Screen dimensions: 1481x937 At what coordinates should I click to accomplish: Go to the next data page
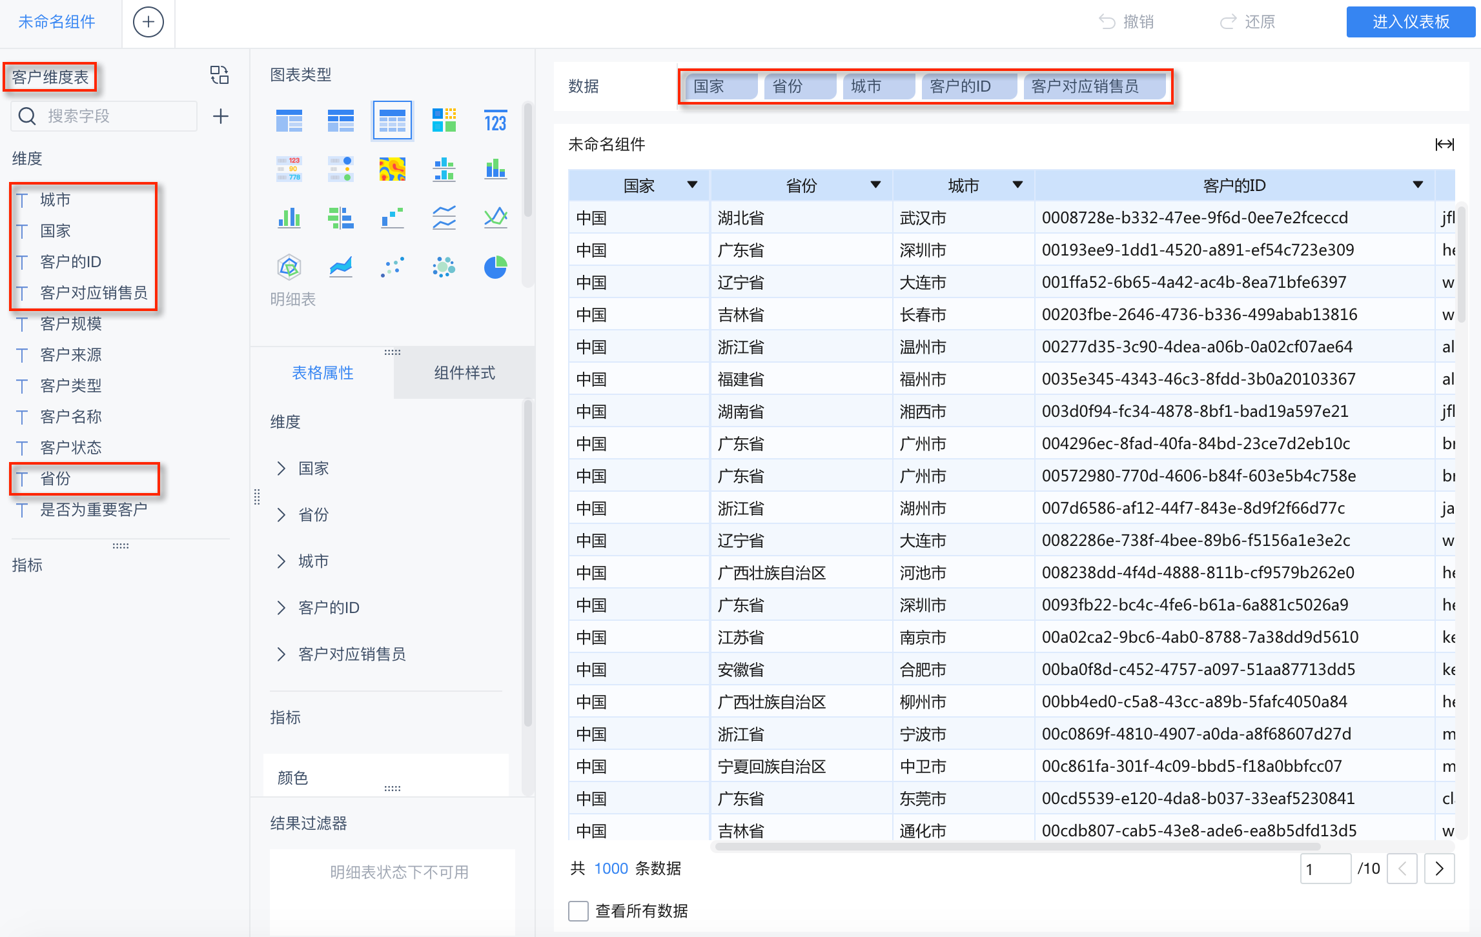coord(1439,869)
